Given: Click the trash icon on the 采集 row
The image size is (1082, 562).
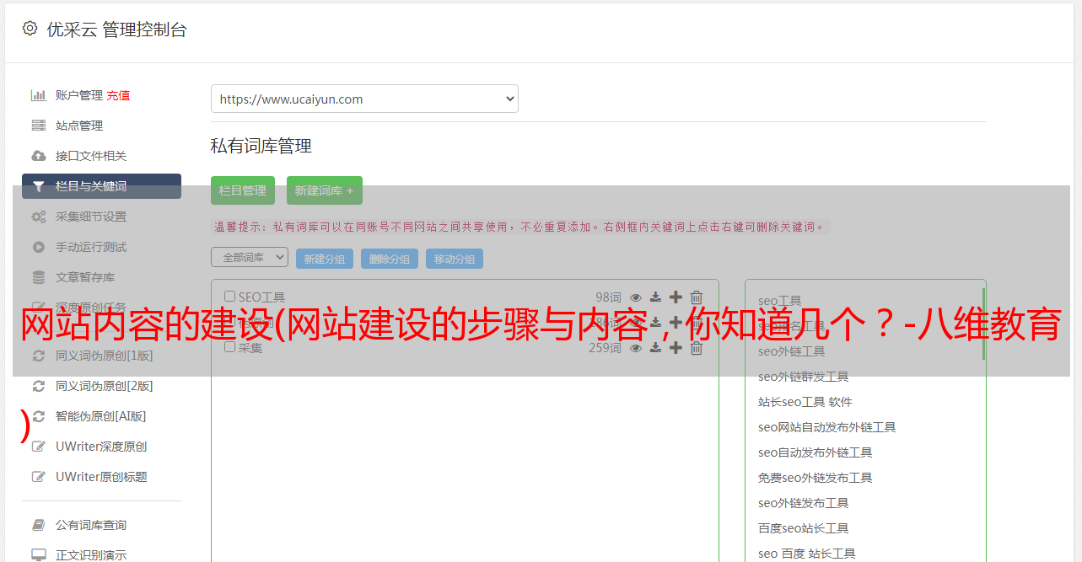Looking at the screenshot, I should coord(697,347).
